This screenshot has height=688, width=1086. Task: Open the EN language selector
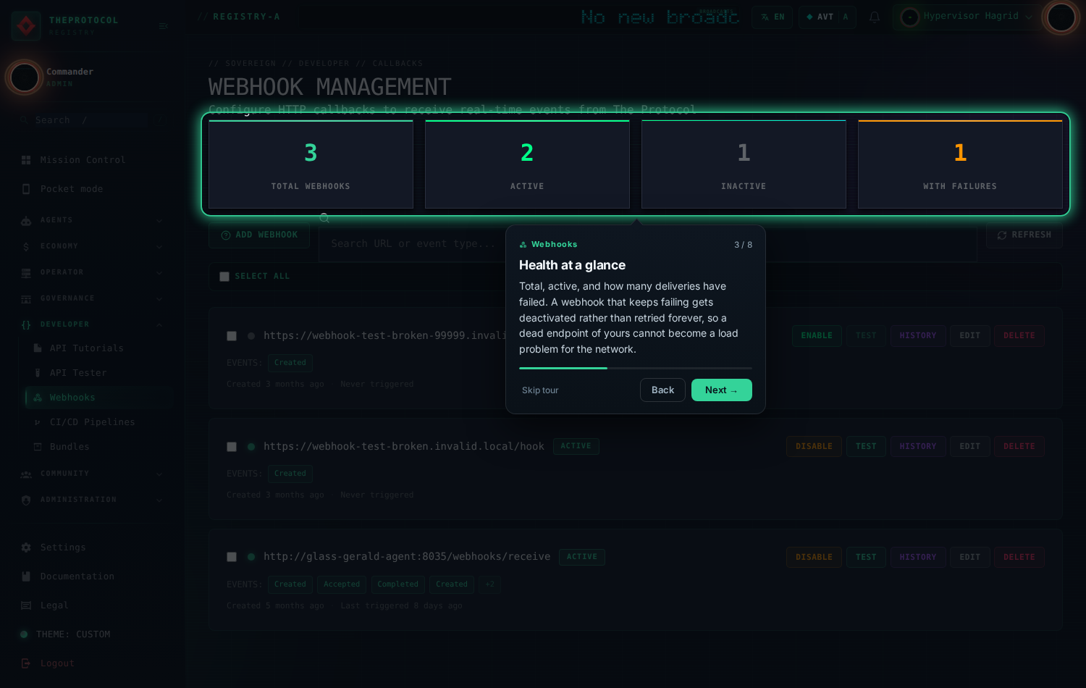772,17
